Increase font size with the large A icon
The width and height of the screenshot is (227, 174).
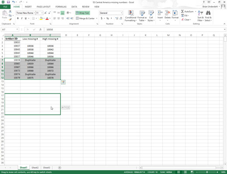[x=45, y=13]
